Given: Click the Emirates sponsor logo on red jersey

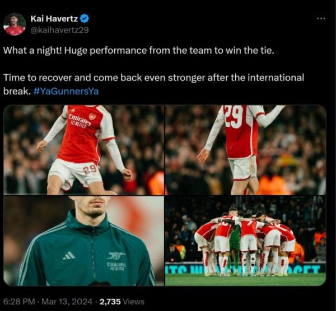Looking at the screenshot, I should coord(78,120).
